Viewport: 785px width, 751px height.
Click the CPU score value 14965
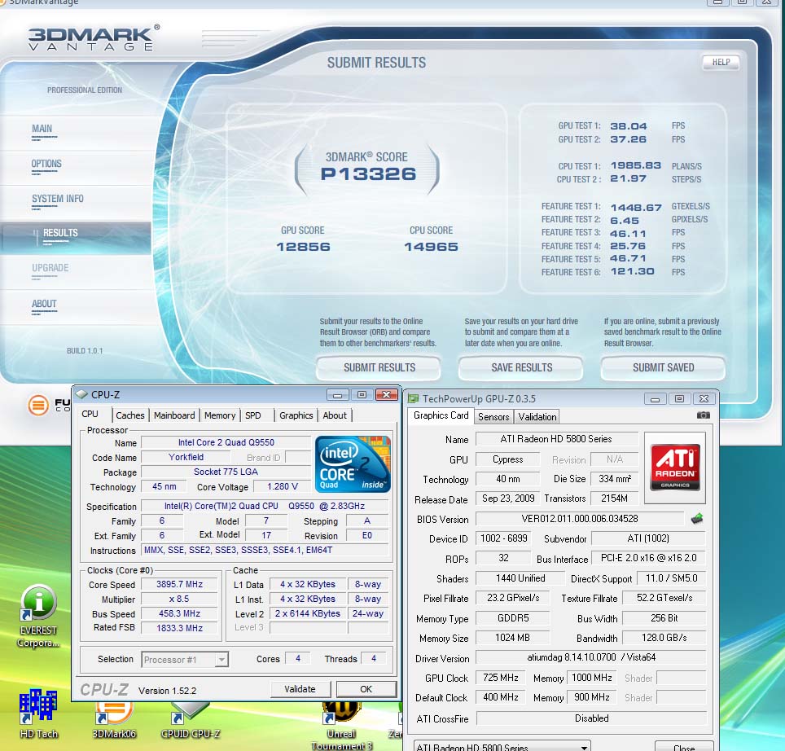click(431, 247)
